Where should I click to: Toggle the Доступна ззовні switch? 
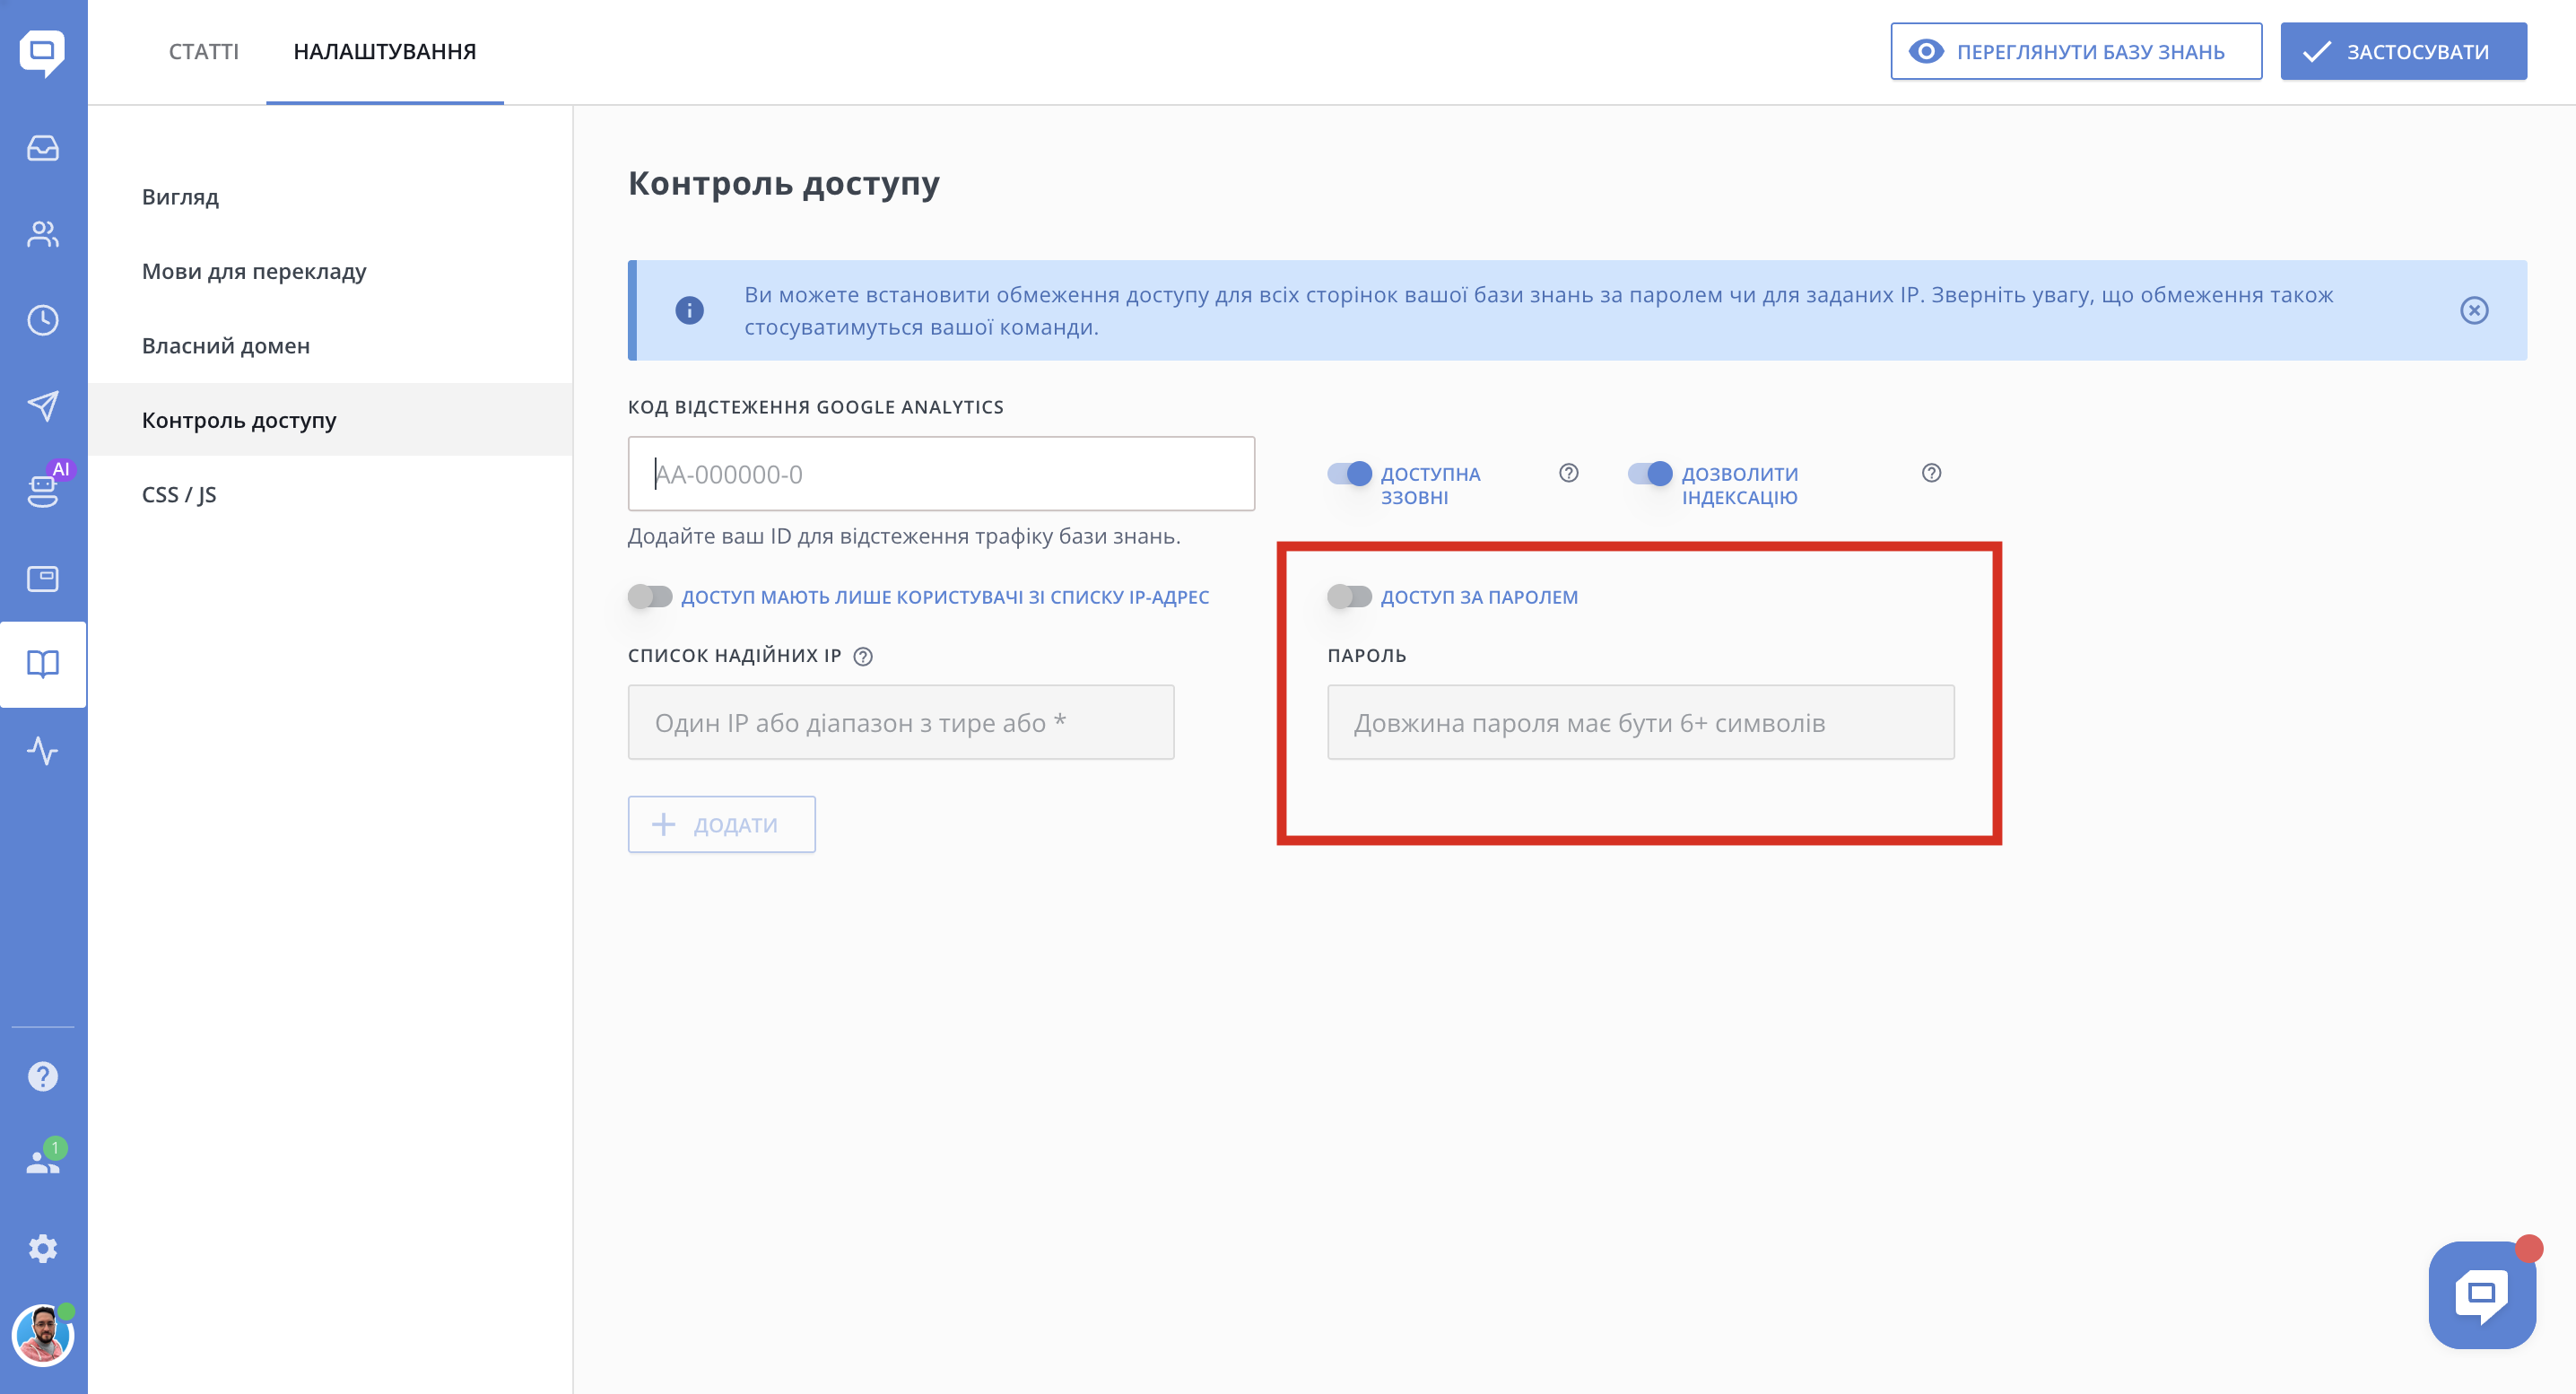[x=1349, y=473]
